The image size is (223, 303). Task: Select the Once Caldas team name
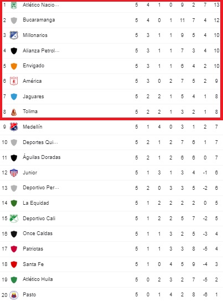tap(38, 233)
